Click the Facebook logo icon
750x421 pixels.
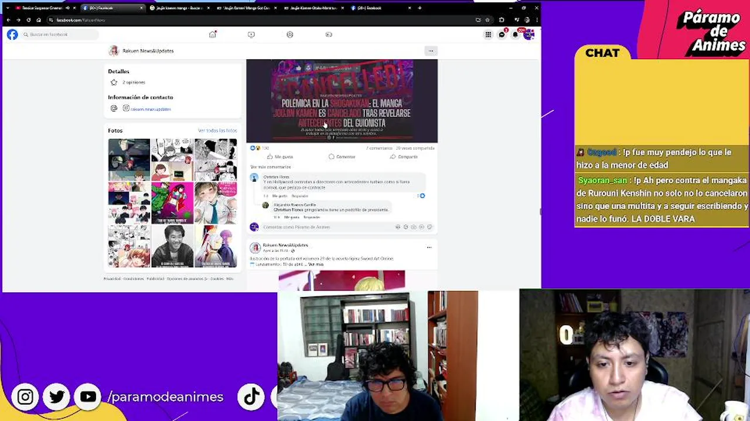click(12, 34)
